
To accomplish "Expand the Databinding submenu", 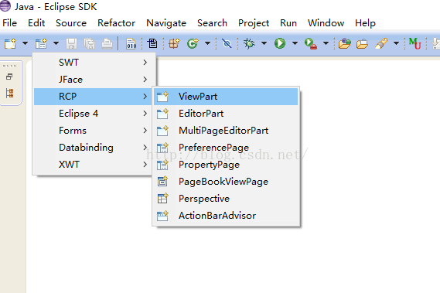I will (x=93, y=148).
